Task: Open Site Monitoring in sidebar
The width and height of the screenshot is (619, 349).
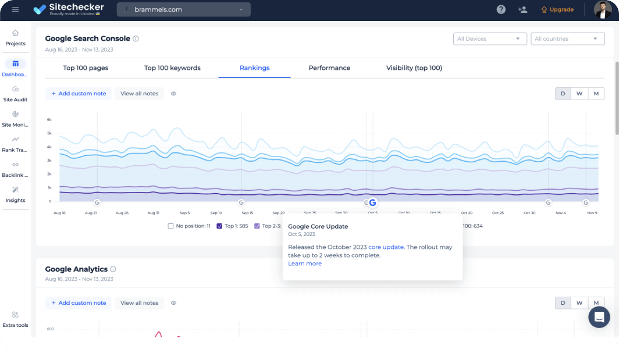Action: (15, 119)
